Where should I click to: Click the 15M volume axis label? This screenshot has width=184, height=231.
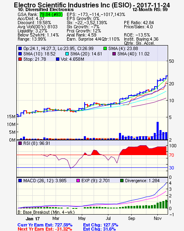11,117
